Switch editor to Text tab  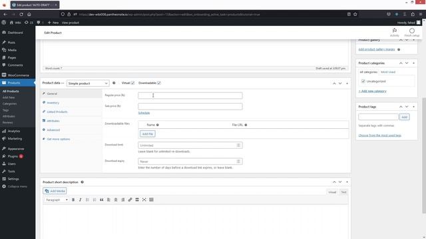click(x=343, y=192)
